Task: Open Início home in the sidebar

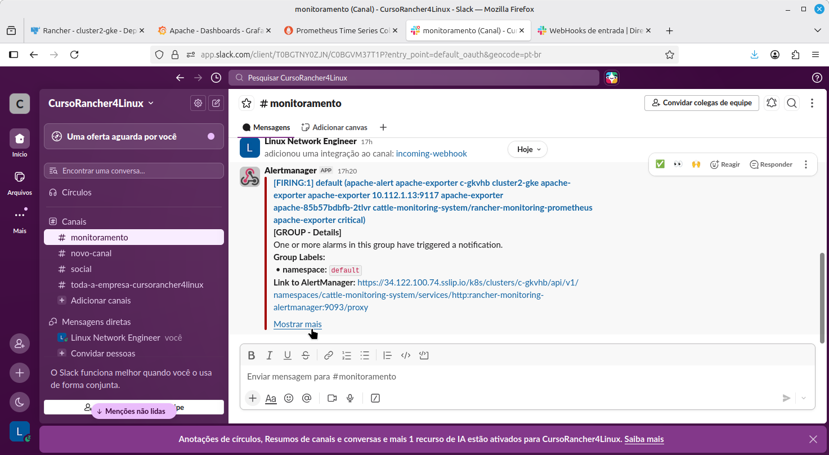Action: [x=20, y=143]
